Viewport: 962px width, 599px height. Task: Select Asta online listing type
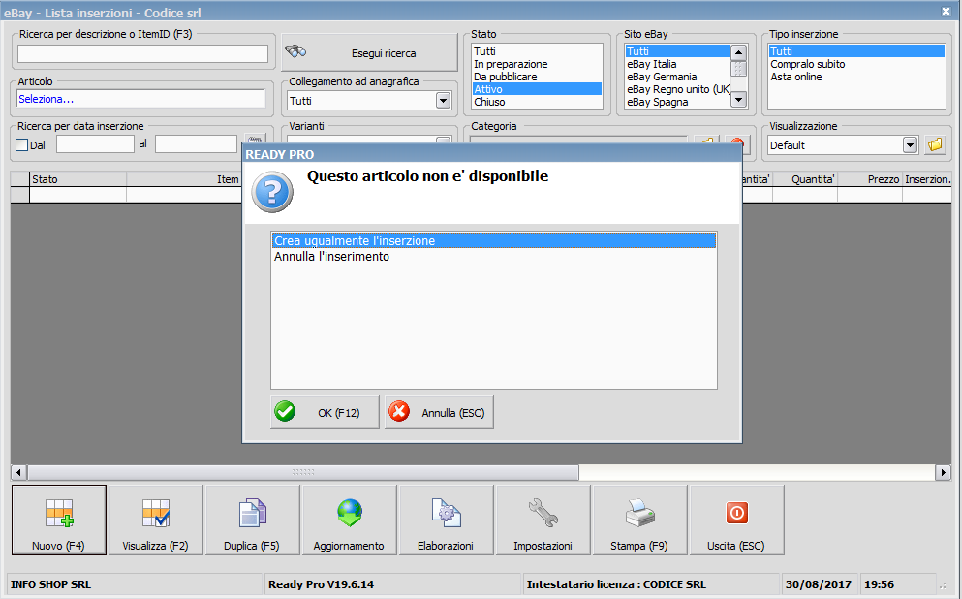tap(857, 77)
